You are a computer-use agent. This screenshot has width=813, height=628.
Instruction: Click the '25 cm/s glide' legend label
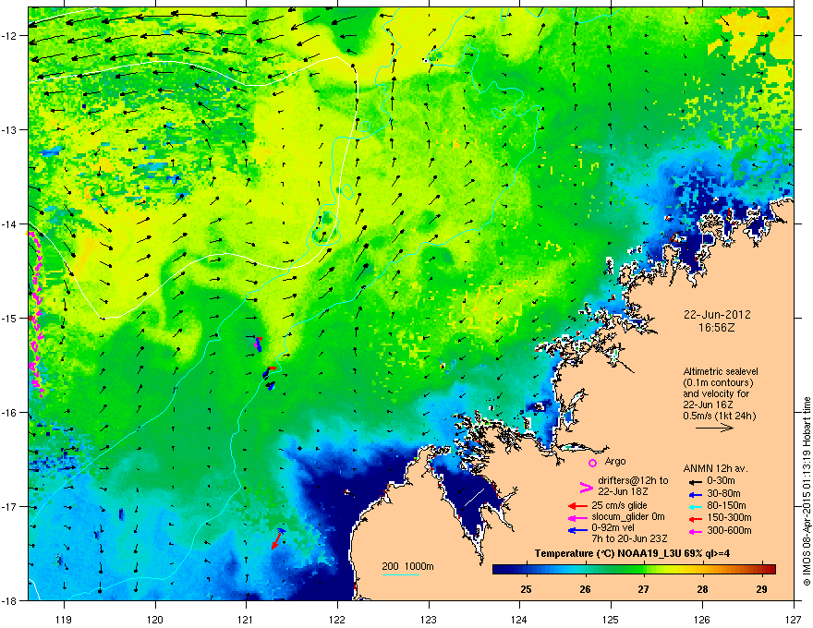(x=619, y=505)
